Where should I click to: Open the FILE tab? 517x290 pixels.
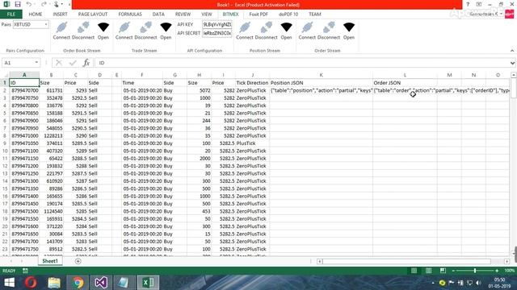pyautogui.click(x=11, y=14)
